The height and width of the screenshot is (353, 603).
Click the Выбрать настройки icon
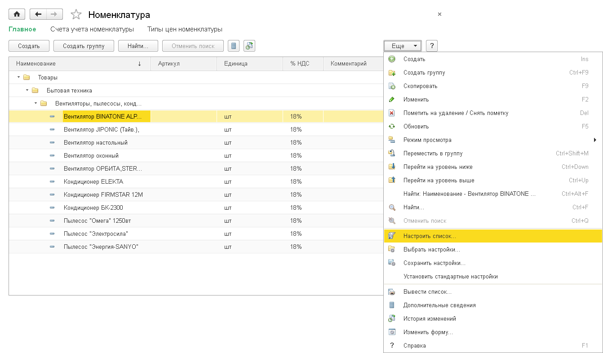[x=392, y=249]
